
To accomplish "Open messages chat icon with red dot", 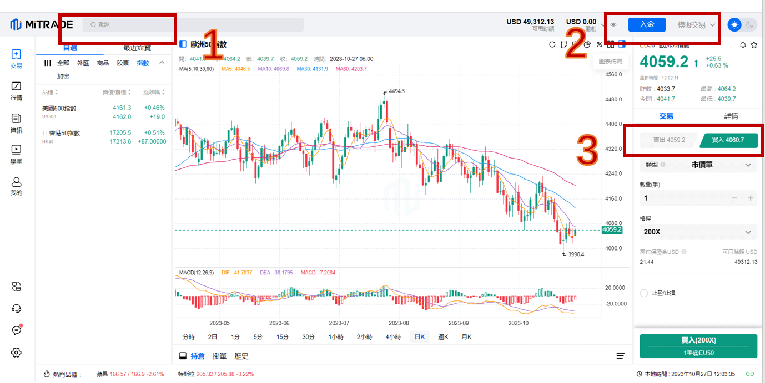I will 16,330.
